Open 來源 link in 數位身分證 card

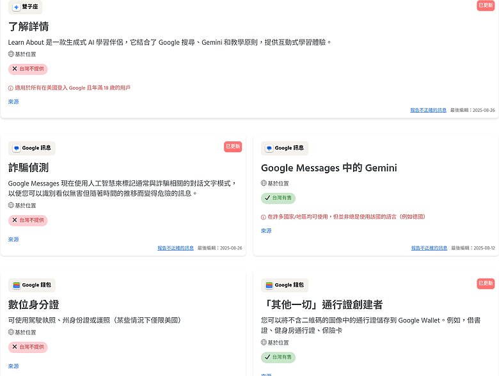[x=13, y=366]
